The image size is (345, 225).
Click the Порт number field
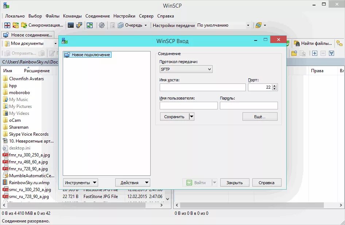(x=260, y=87)
